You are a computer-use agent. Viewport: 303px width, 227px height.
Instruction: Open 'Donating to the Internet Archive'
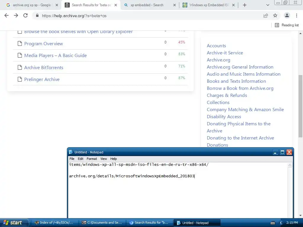(240, 138)
